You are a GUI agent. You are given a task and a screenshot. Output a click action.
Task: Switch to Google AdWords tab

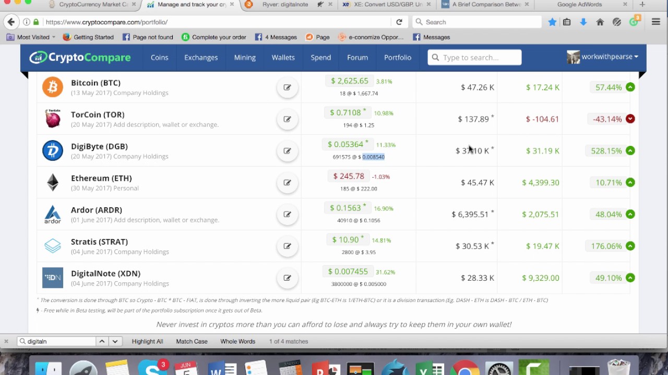coord(579,5)
